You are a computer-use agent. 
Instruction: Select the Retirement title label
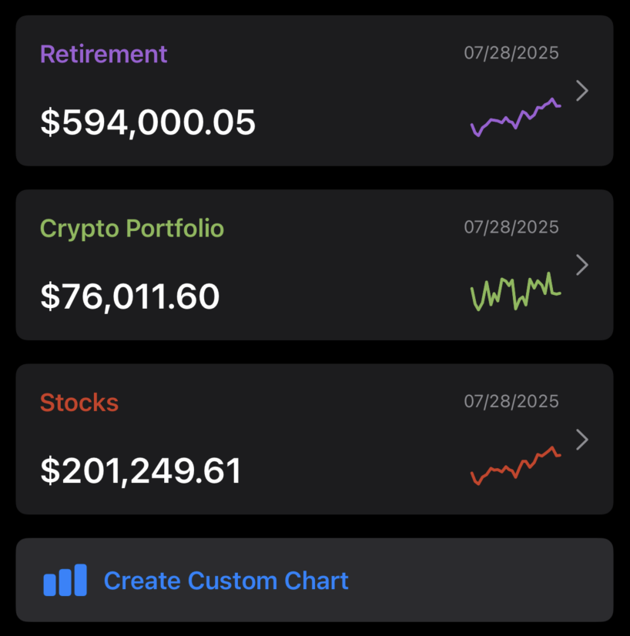(x=103, y=54)
